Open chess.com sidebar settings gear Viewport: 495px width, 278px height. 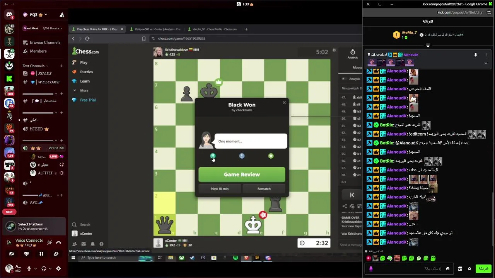click(x=101, y=244)
